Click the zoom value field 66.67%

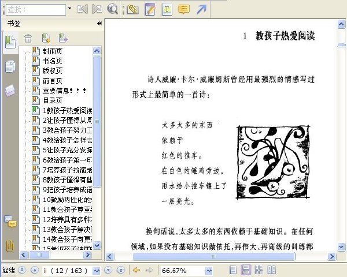pos(183,271)
